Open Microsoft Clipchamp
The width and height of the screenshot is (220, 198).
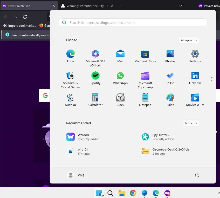coord(145,80)
